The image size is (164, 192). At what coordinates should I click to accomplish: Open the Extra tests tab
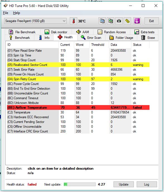coord(144,32)
